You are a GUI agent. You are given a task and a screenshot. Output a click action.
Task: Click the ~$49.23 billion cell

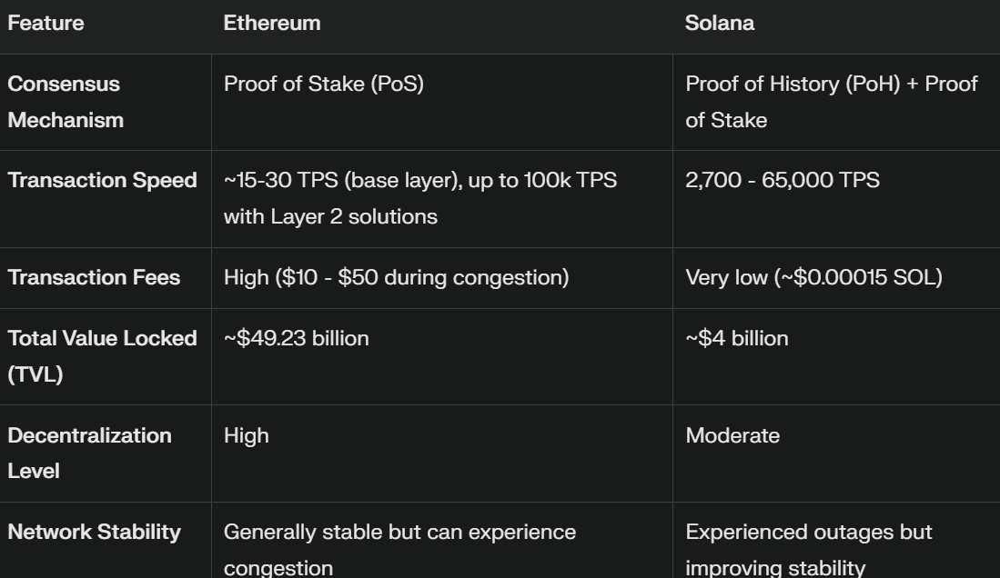click(x=297, y=338)
